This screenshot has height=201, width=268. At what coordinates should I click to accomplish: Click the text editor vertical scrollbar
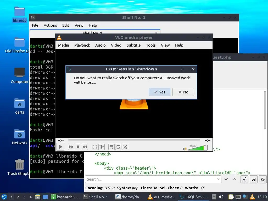(265, 110)
